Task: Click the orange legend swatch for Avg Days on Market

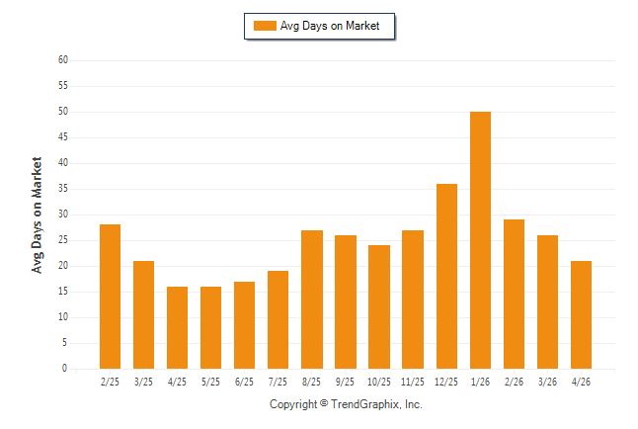Action: tap(265, 26)
